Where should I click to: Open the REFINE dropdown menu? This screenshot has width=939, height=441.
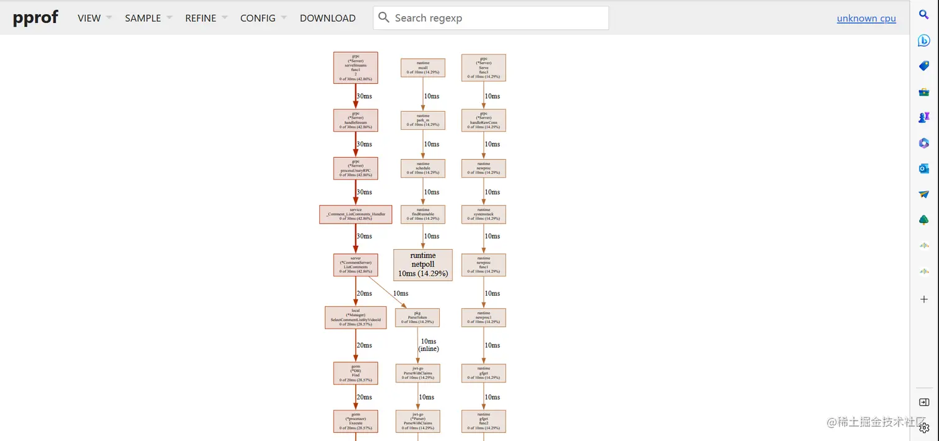pyautogui.click(x=206, y=18)
